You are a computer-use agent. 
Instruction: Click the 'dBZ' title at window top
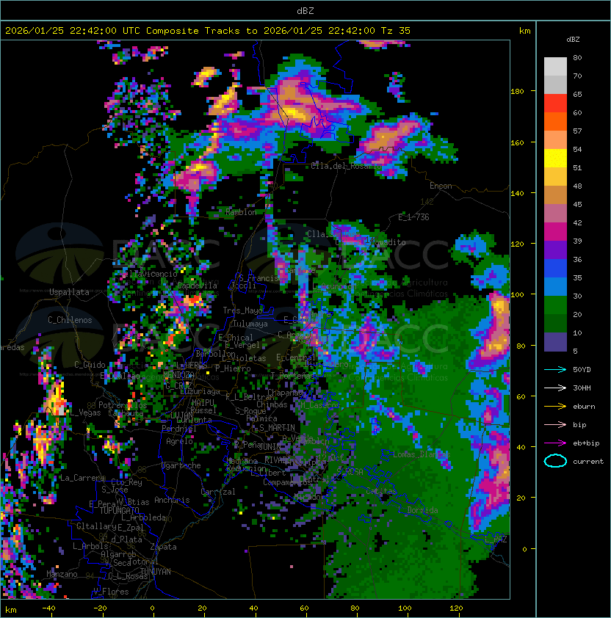tap(305, 11)
